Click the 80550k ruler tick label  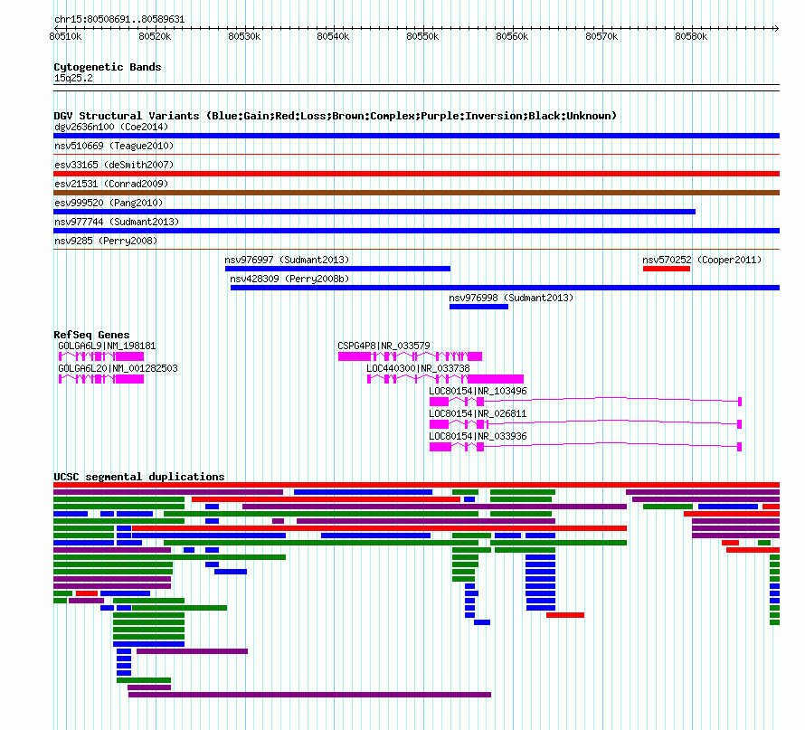pos(422,36)
